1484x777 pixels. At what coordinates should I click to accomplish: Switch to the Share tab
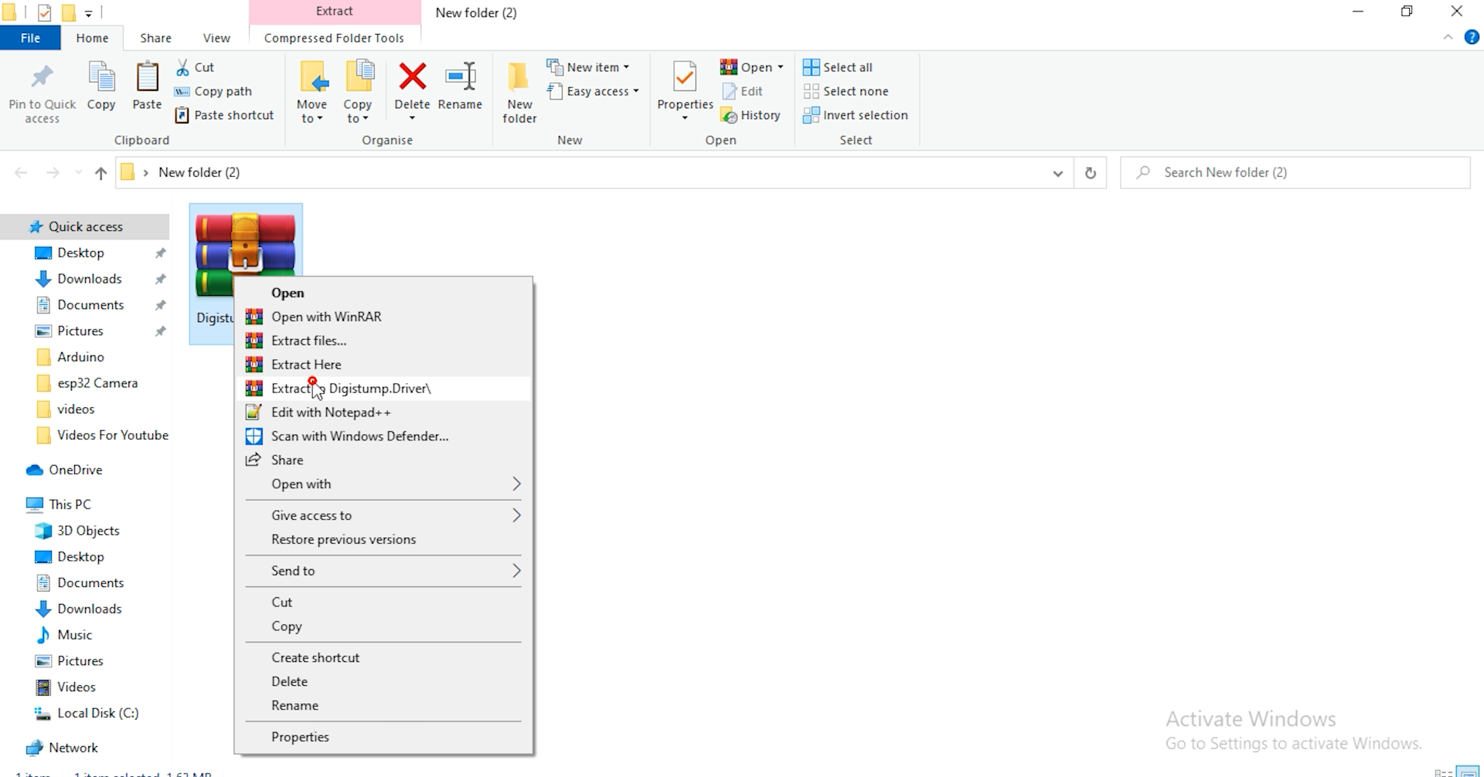(x=155, y=38)
